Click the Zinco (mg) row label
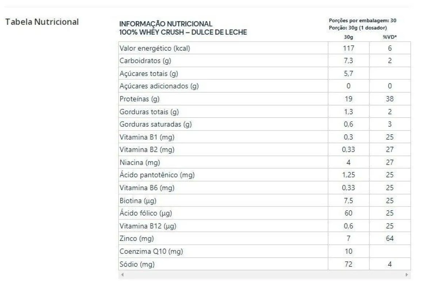Viewport: 428px width, 292px height. click(x=136, y=238)
